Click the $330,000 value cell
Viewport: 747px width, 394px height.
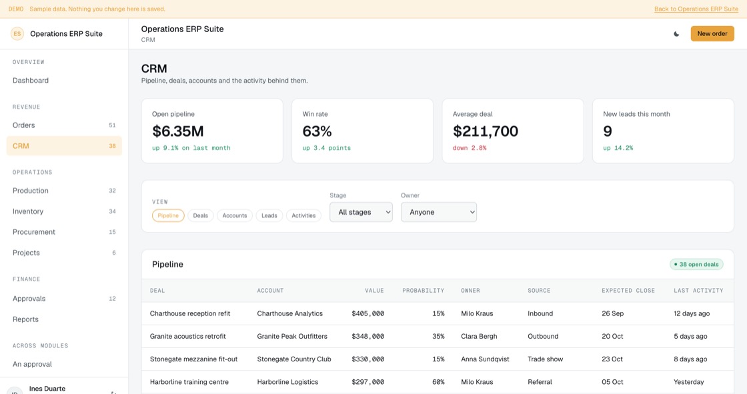(367, 359)
